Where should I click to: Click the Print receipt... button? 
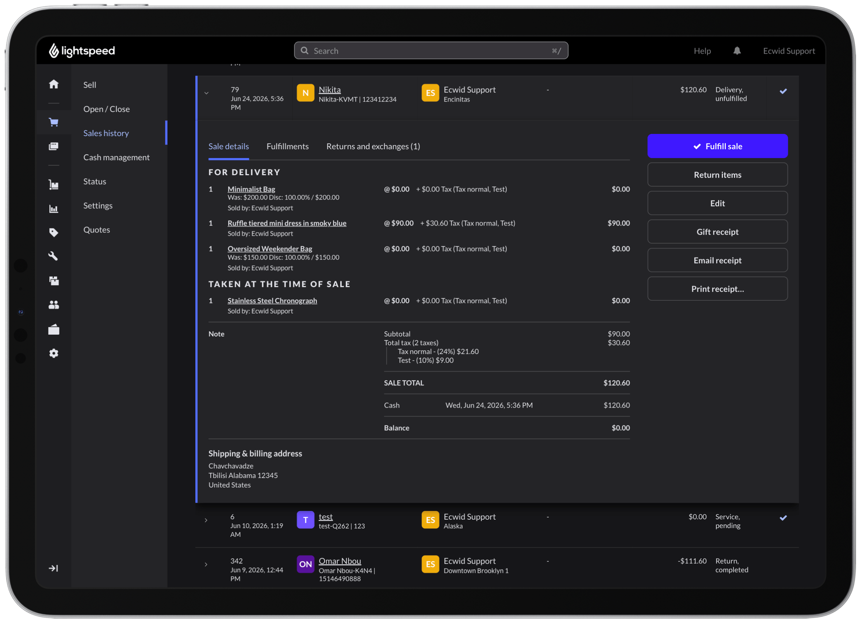pyautogui.click(x=718, y=289)
